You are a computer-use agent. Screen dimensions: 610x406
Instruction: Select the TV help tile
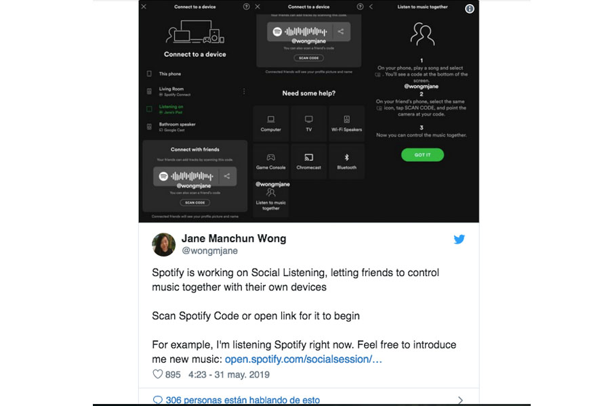(x=308, y=124)
